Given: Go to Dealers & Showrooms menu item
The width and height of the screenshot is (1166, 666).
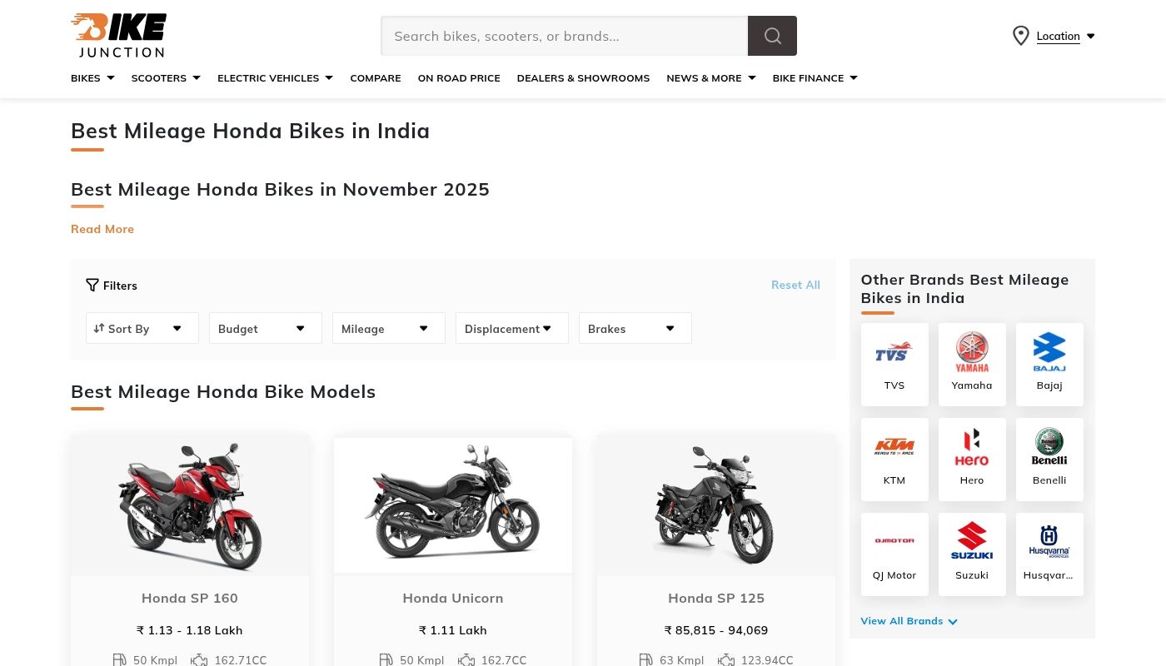Looking at the screenshot, I should [x=583, y=78].
